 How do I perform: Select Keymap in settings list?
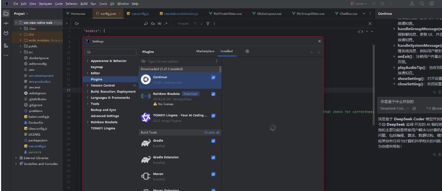[97, 67]
